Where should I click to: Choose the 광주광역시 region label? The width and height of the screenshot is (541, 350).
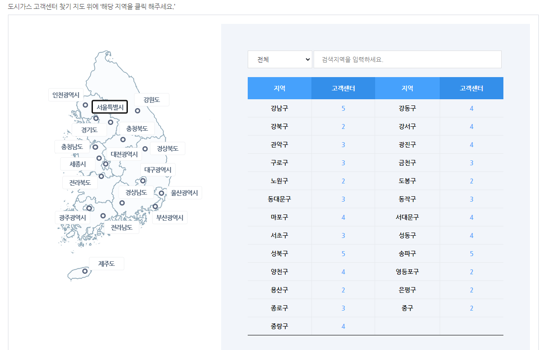[x=73, y=218]
